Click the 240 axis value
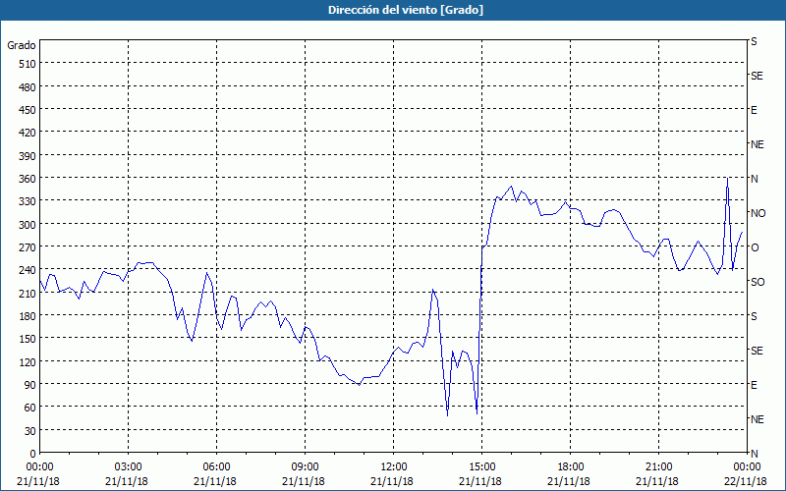The width and height of the screenshot is (786, 491). (x=28, y=270)
